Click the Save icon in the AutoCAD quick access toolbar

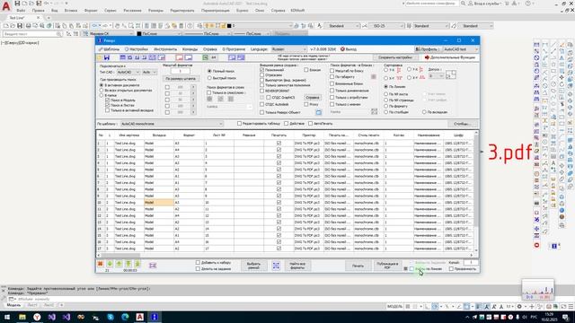[x=17, y=4]
